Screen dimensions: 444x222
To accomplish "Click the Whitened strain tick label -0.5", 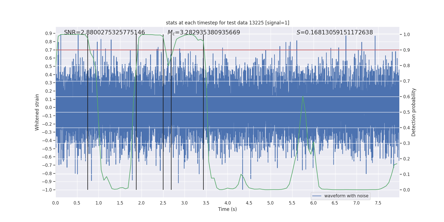I will coord(47,149).
